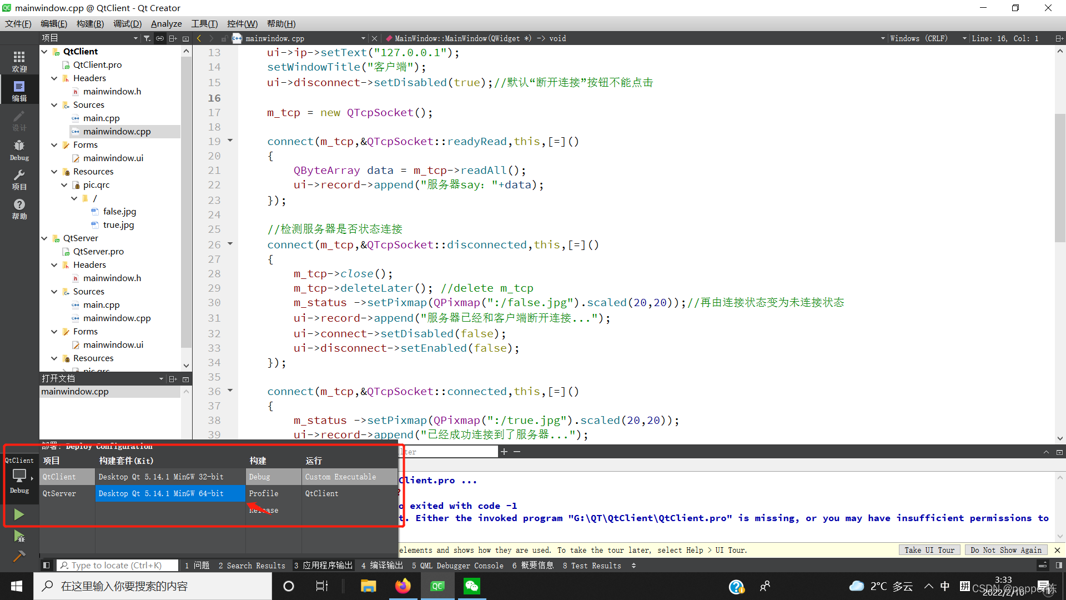The width and height of the screenshot is (1066, 600).
Task: Select Desktop Qt 5.14.1 MinGW 64-bit kit
Action: (170, 493)
